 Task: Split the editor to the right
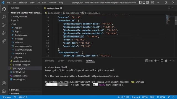tap(169, 8)
